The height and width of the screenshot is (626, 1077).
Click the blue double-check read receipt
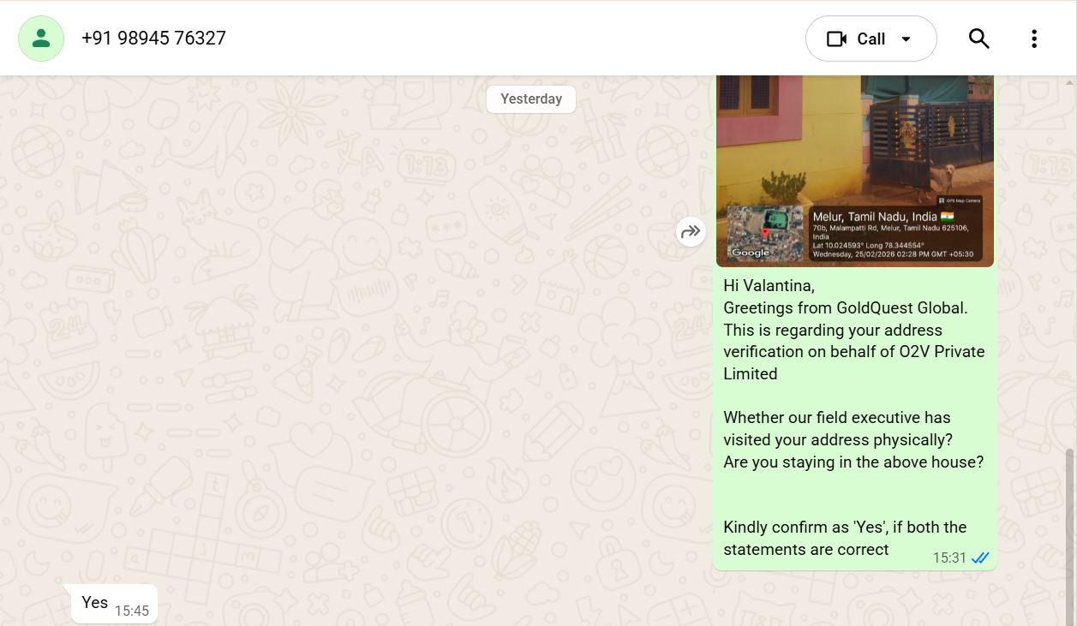(x=980, y=558)
